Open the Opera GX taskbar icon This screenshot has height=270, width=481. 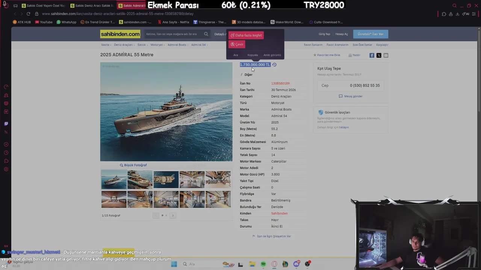274,264
